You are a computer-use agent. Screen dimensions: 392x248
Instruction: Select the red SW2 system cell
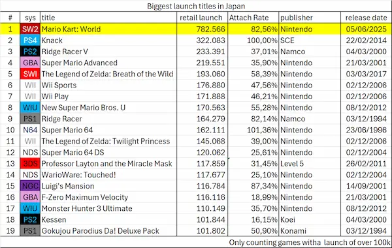coord(30,29)
